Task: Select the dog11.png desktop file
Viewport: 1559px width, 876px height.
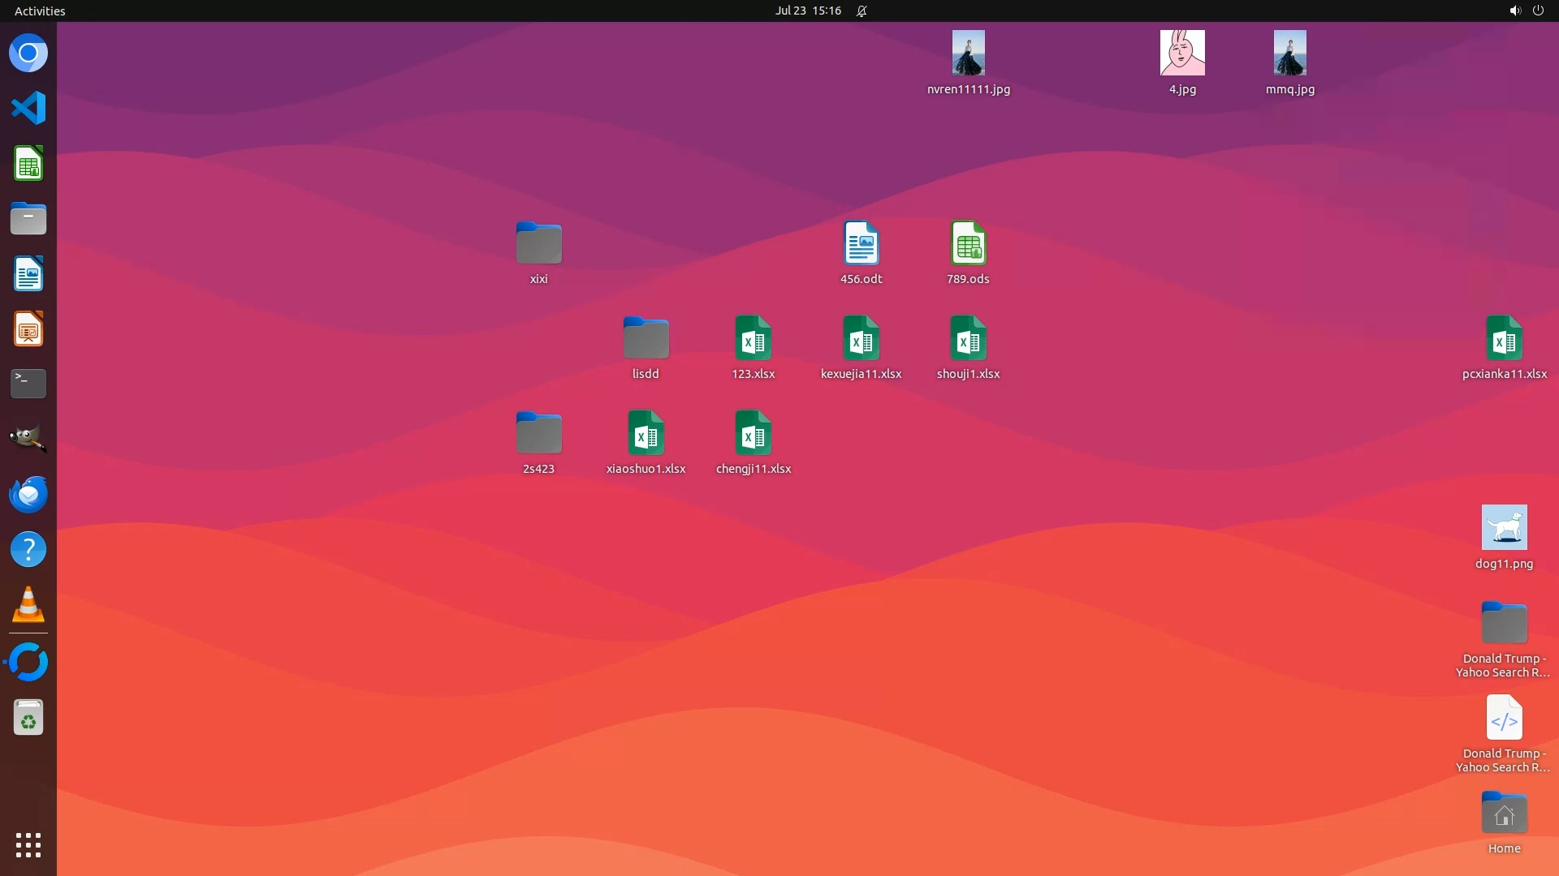Action: click(1504, 528)
